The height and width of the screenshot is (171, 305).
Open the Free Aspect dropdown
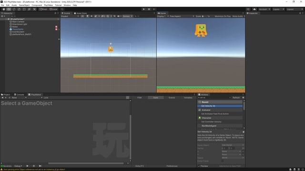pos(182,16)
